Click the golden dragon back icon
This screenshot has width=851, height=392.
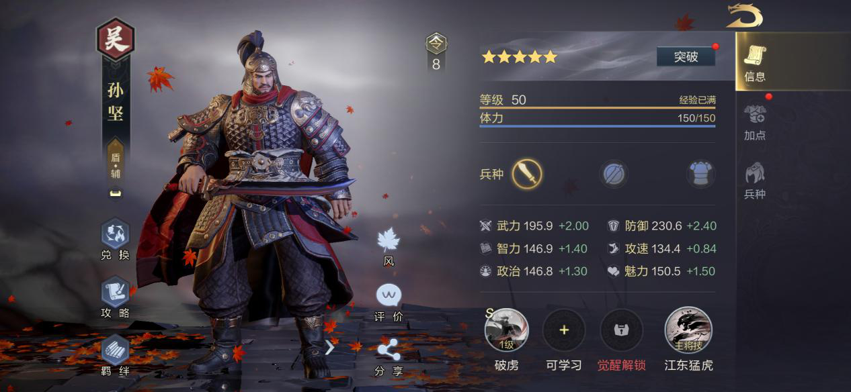[744, 15]
